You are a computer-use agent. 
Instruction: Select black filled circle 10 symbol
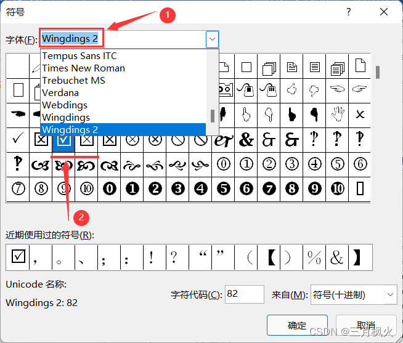(337, 189)
